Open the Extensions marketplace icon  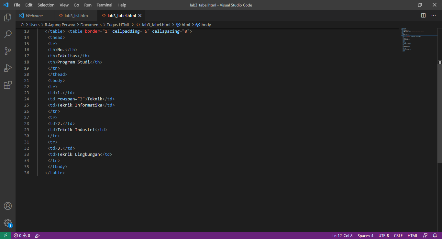7,85
